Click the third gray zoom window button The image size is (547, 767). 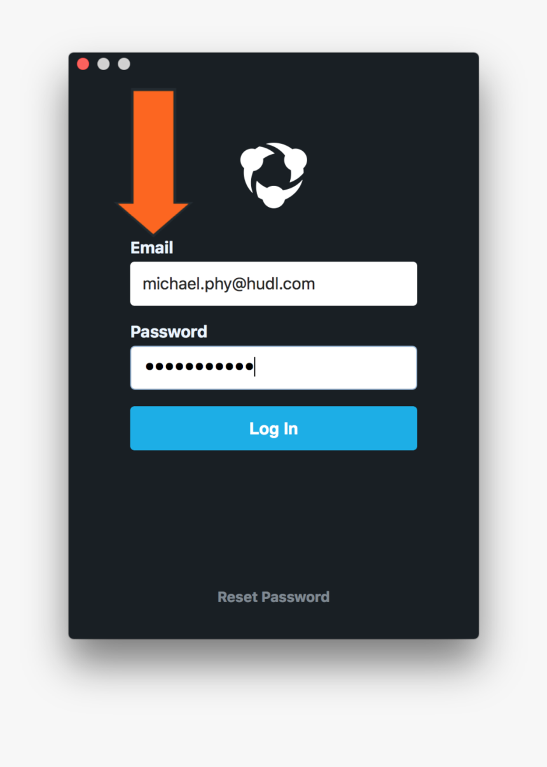coord(124,64)
